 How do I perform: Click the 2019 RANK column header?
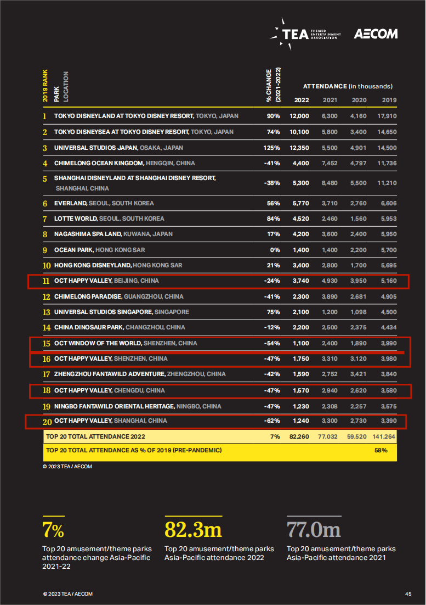pyautogui.click(x=45, y=86)
